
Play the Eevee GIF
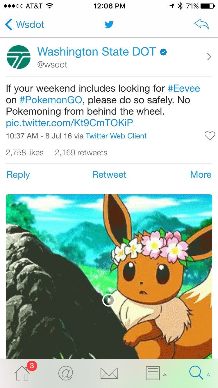click(108, 300)
